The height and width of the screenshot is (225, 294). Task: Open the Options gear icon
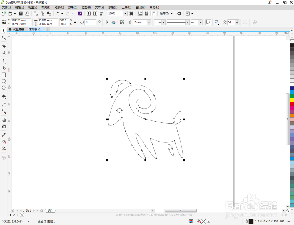(179, 14)
